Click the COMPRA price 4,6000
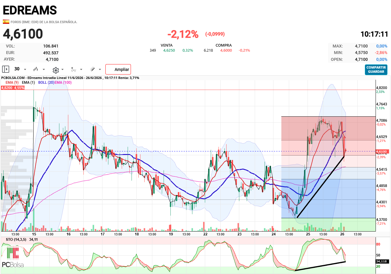Viewport: 391px width, 274px height. (x=226, y=50)
